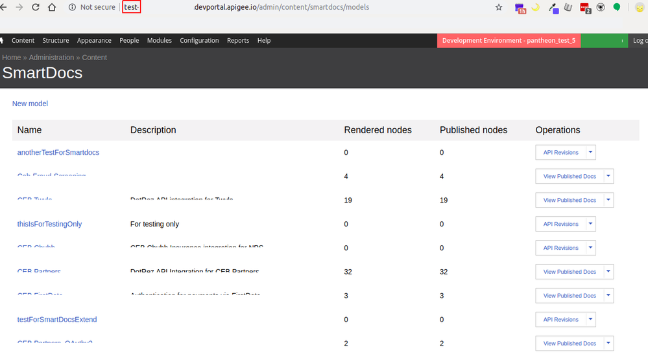Click the gray ruler-like extension icon
648x354 pixels.
coord(568,7)
